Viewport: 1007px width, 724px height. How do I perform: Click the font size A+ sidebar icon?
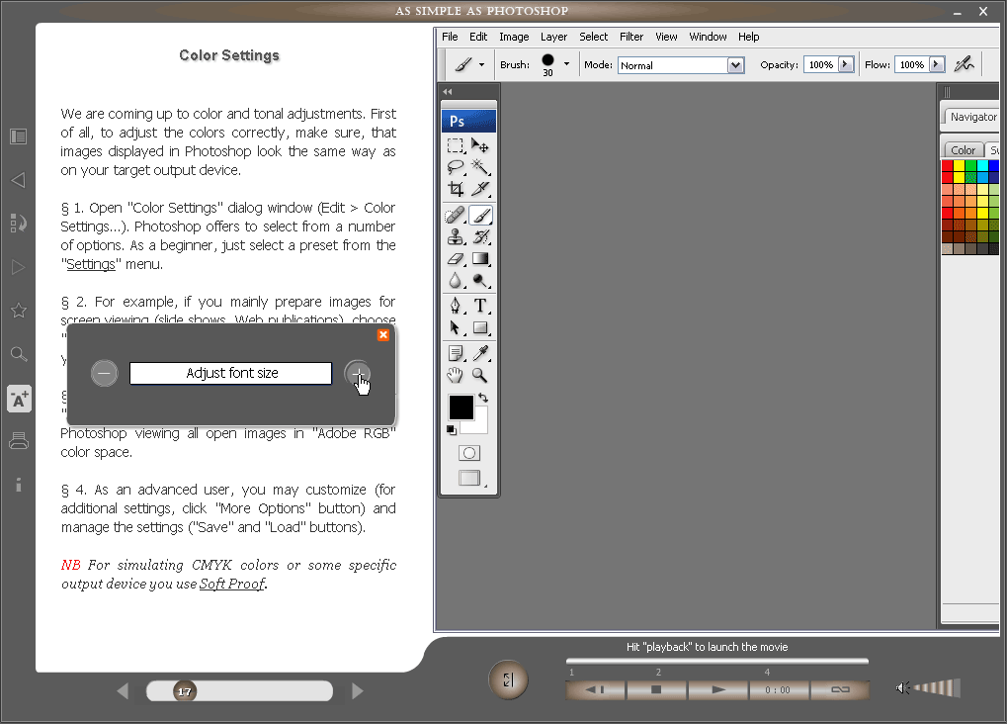point(19,400)
